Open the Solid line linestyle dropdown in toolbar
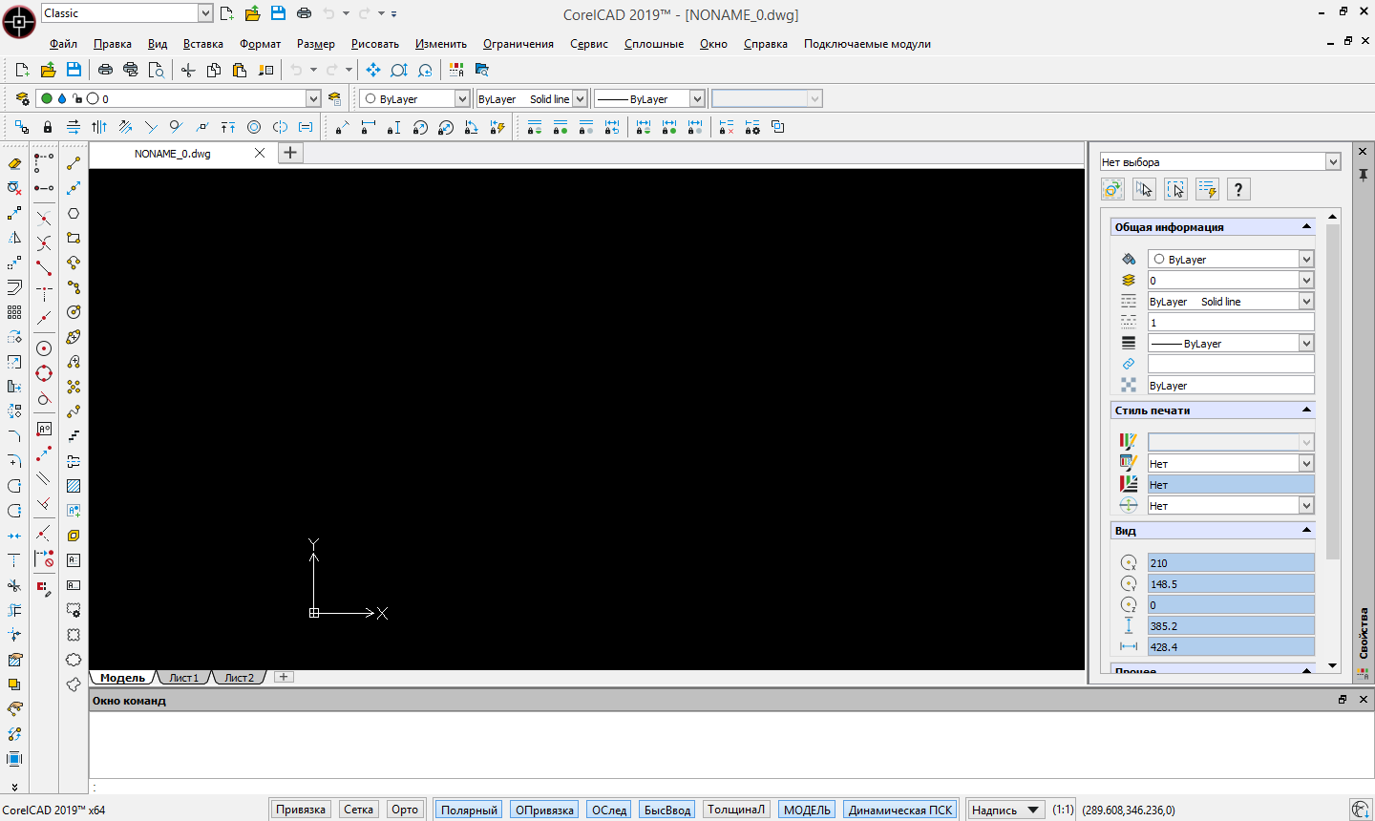This screenshot has width=1375, height=821. pyautogui.click(x=580, y=98)
